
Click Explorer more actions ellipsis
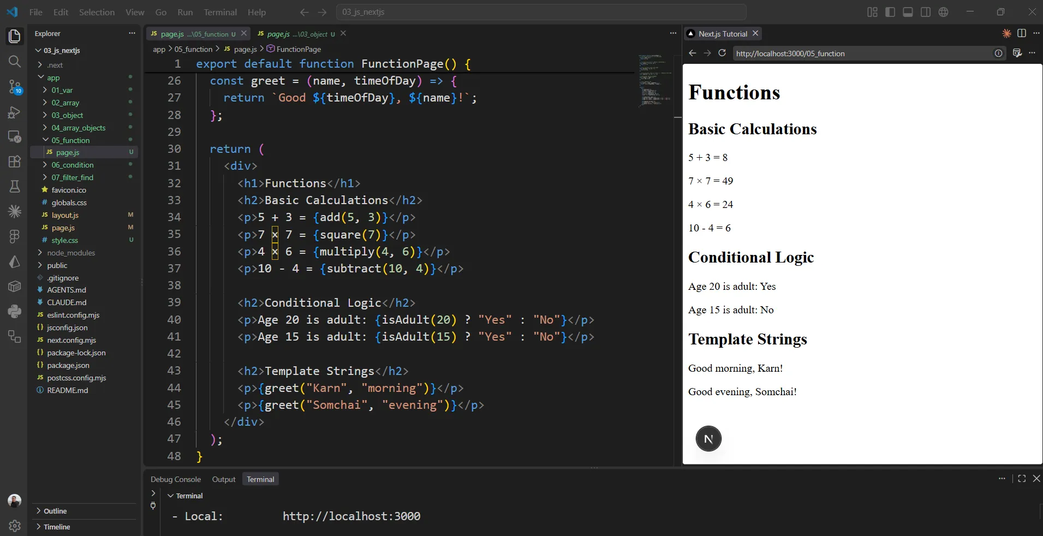(132, 33)
